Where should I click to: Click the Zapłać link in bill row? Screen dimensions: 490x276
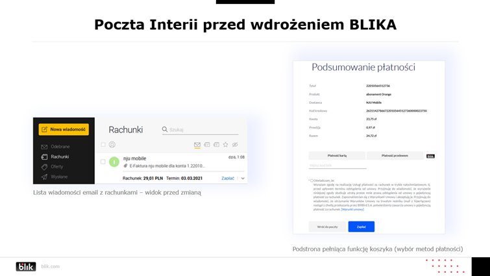coord(228,178)
